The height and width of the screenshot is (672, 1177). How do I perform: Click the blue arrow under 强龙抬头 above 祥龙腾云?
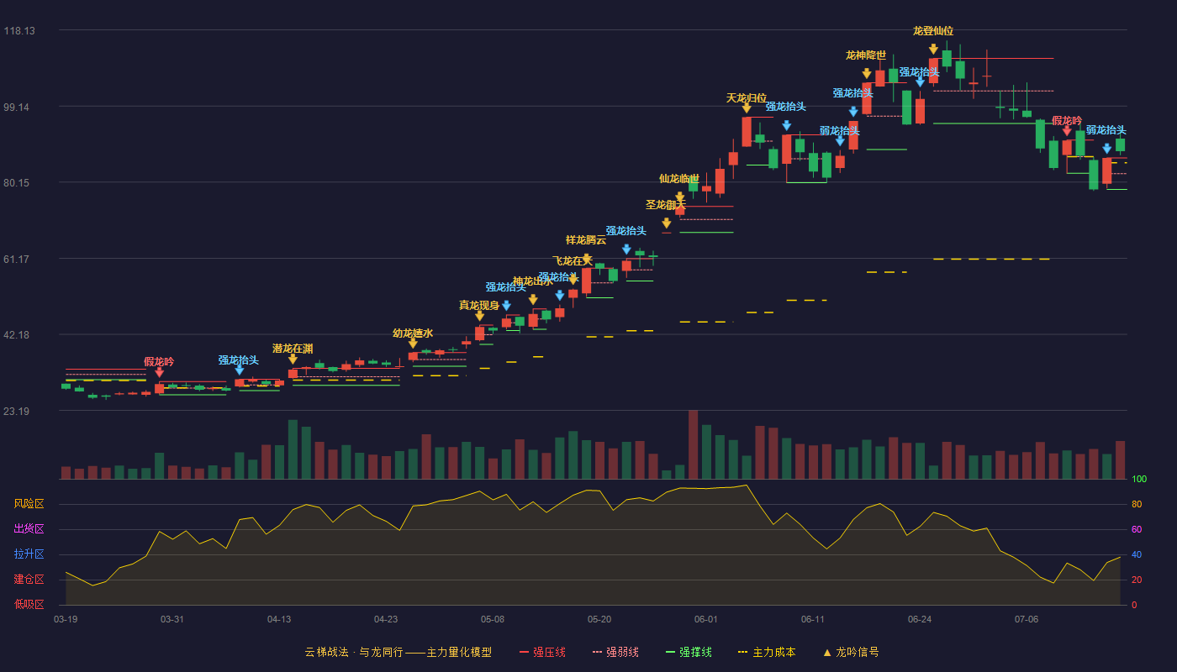626,249
